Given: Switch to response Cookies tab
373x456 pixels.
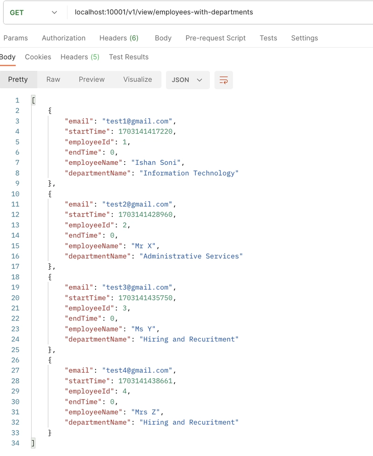Looking at the screenshot, I should (x=38, y=57).
